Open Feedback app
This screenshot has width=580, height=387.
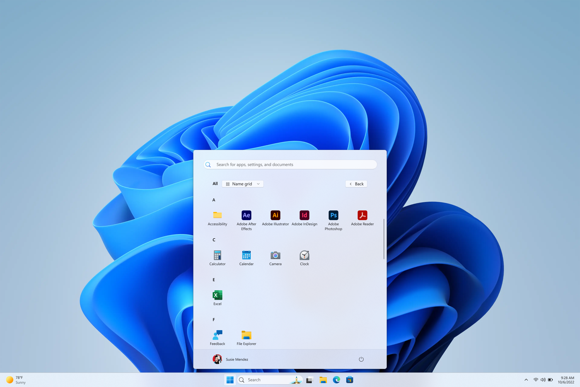pyautogui.click(x=217, y=337)
